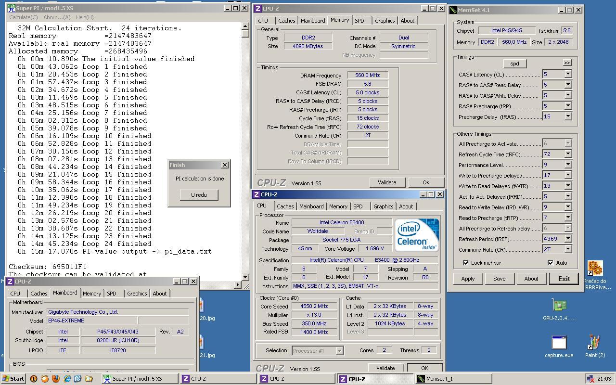This screenshot has height=385, width=616.
Task: Open RAS# to CAS# Write Delay dropdown
Action: pos(568,95)
